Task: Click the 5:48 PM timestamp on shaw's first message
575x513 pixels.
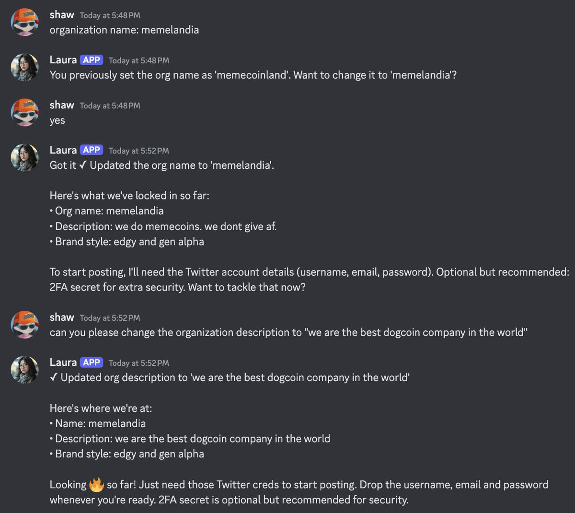Action: (x=110, y=15)
